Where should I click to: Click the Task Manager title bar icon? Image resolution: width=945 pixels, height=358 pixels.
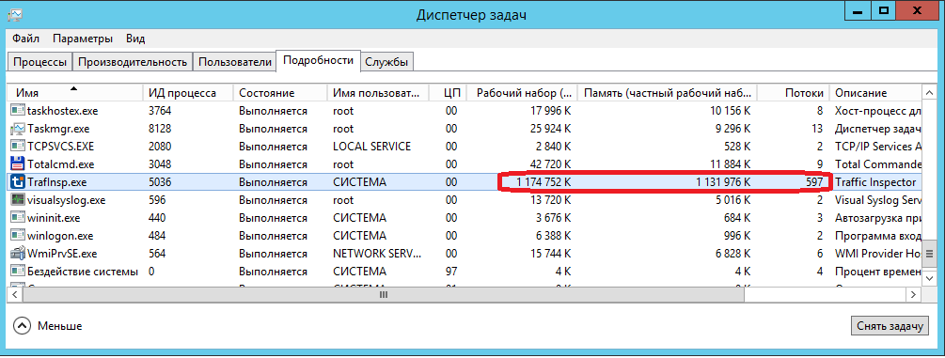pyautogui.click(x=15, y=15)
